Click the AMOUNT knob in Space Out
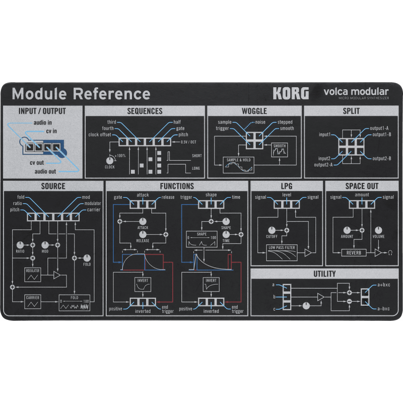403x403 pixels. click(347, 230)
